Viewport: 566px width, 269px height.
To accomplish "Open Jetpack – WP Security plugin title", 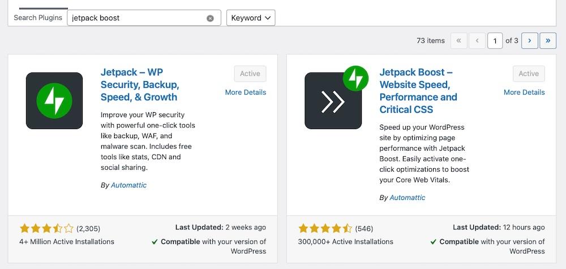I will (x=140, y=84).
